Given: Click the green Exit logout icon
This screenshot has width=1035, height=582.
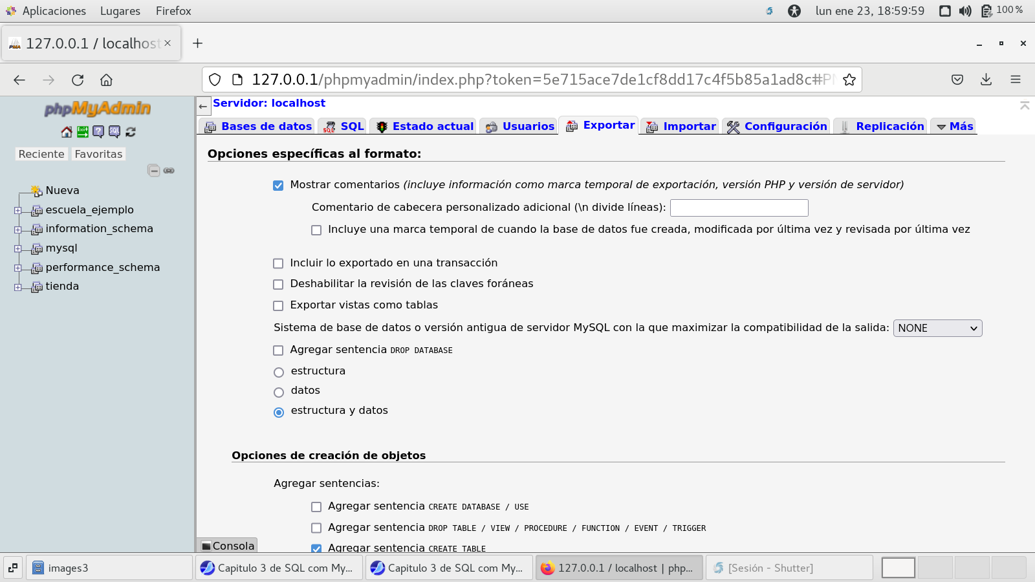Looking at the screenshot, I should 83,132.
